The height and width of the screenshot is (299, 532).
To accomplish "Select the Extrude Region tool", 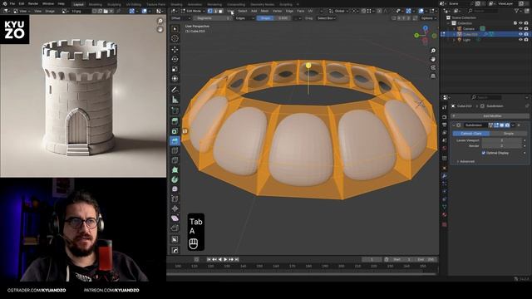I will click(x=175, y=121).
